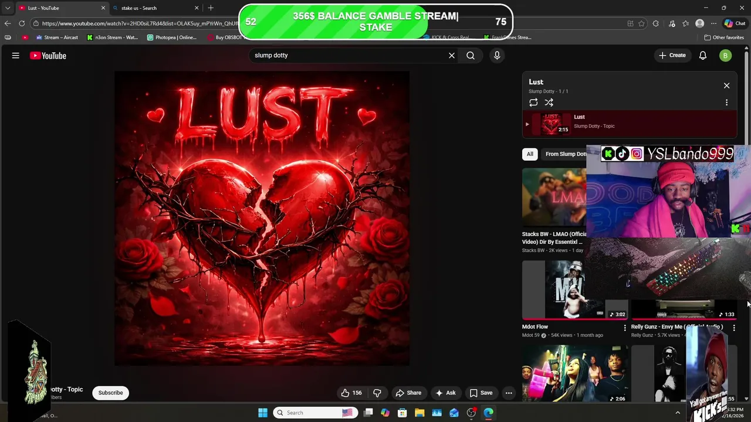This screenshot has height=422, width=751.
Task: Toggle loop playlist in Lust panel
Action: (x=533, y=103)
